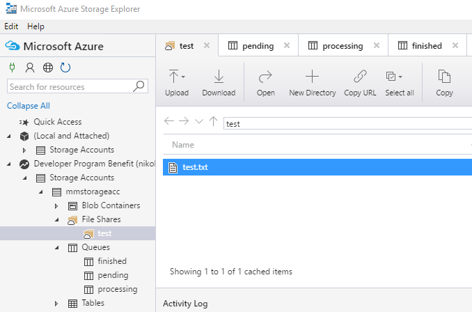Viewport: 472px width, 312px height.
Task: Click the Refresh All circular arrow icon
Action: coord(65,68)
